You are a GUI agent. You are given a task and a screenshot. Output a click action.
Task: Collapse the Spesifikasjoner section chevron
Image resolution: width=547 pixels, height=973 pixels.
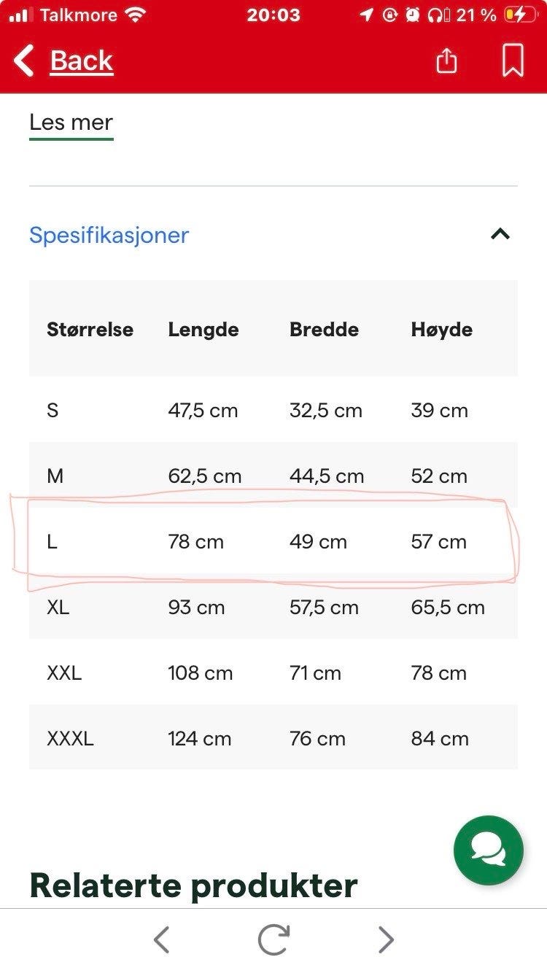click(500, 234)
